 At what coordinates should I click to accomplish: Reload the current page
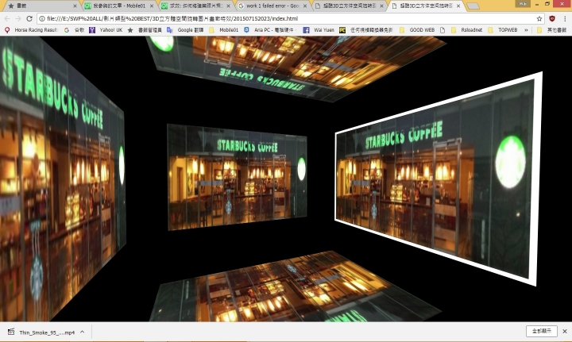click(29, 18)
